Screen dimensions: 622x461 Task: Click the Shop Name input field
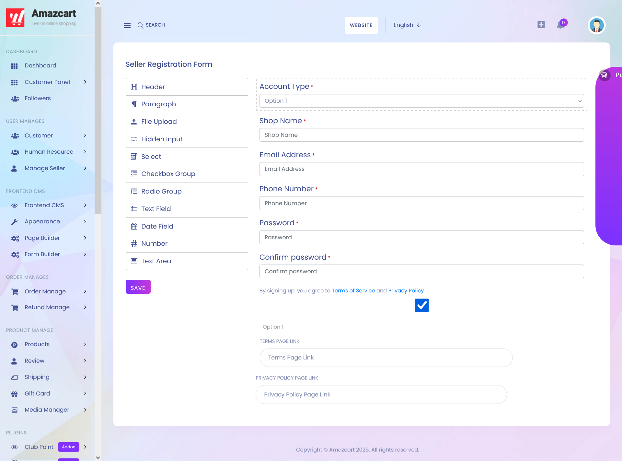click(421, 135)
